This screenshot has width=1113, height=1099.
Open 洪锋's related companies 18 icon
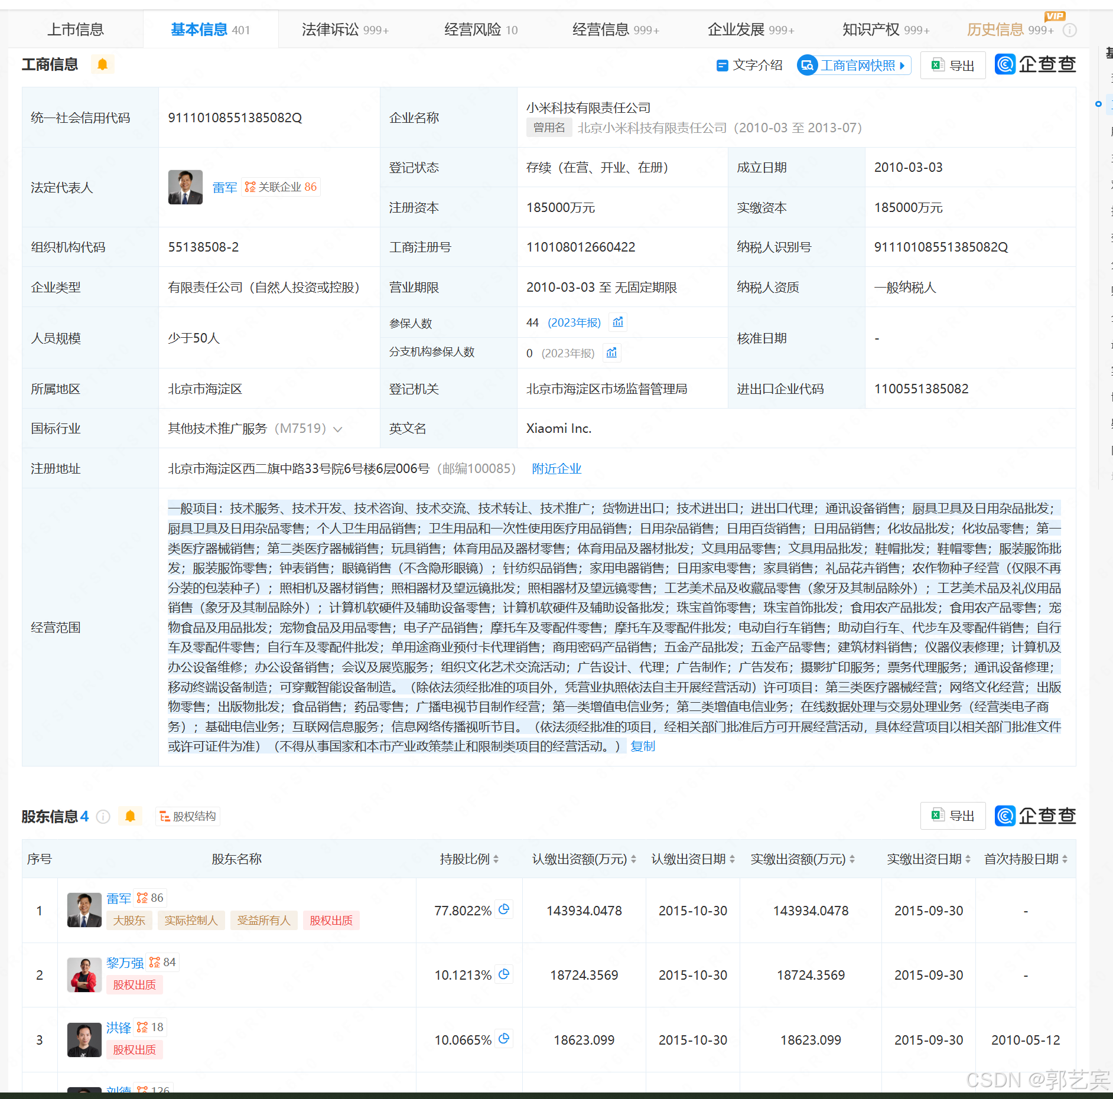click(x=150, y=1027)
